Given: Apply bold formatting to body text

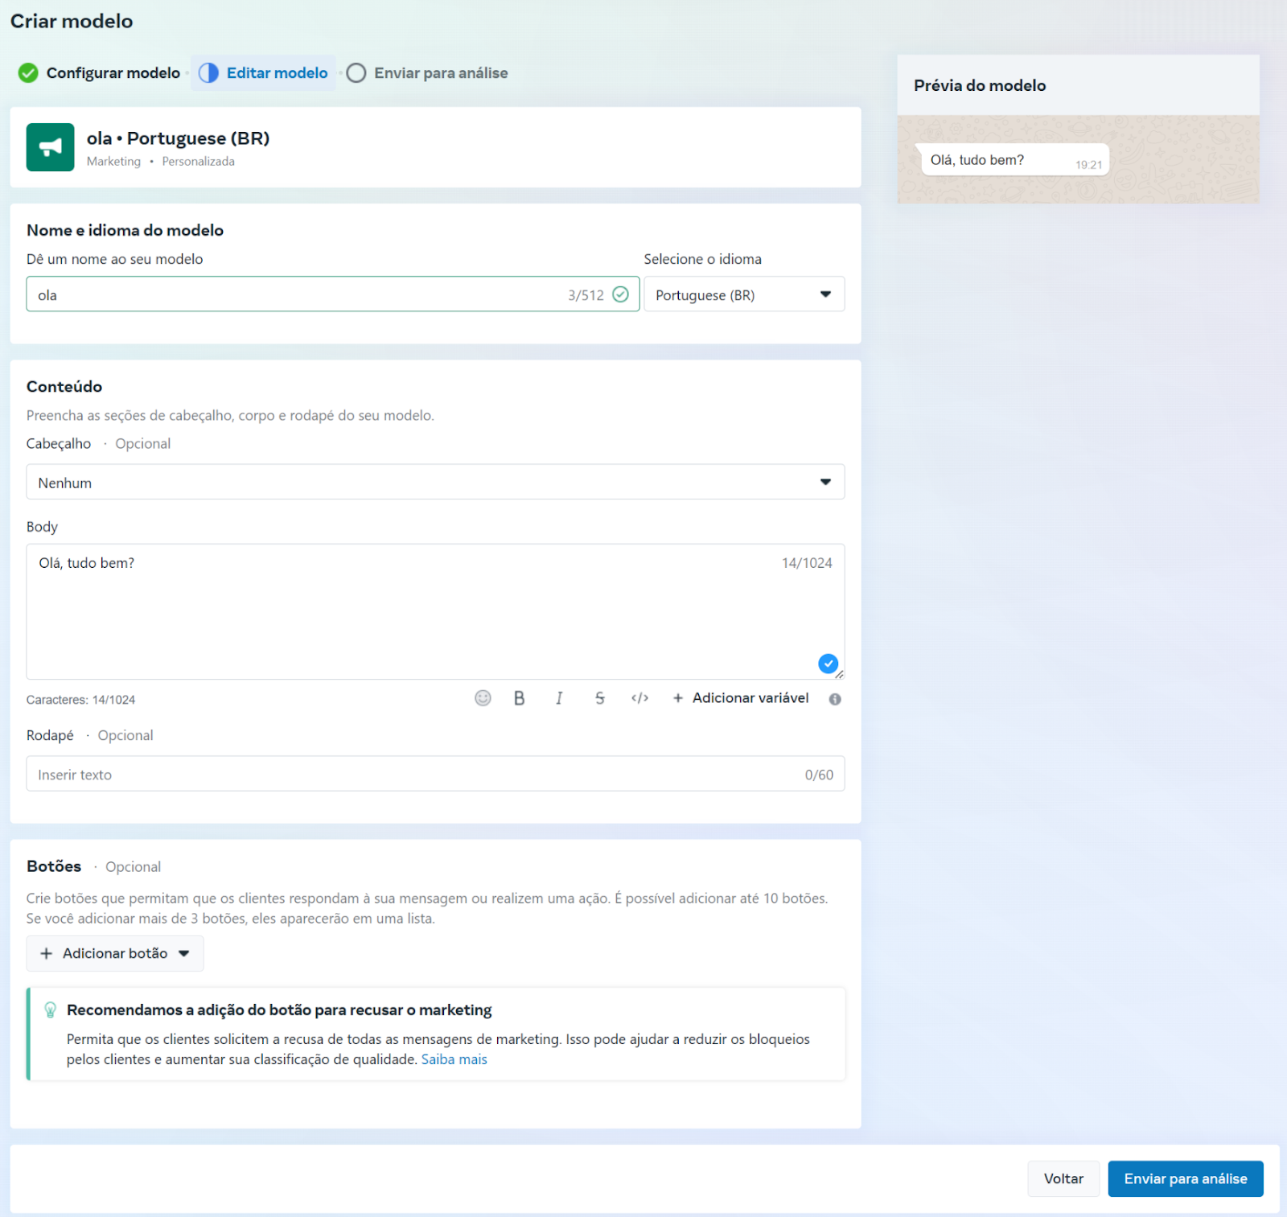Looking at the screenshot, I should pos(520,698).
